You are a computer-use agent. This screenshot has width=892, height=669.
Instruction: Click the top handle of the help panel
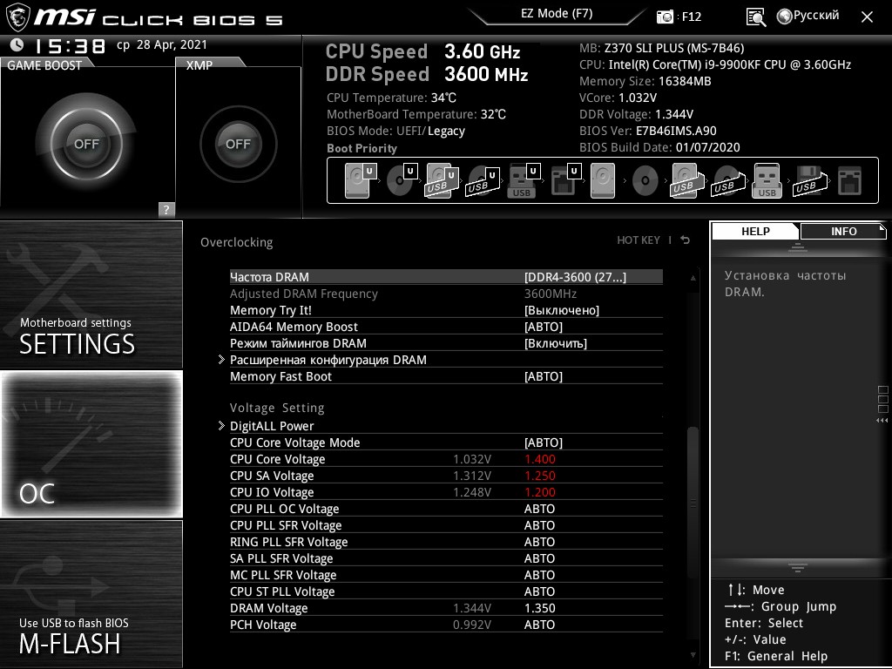[798, 247]
